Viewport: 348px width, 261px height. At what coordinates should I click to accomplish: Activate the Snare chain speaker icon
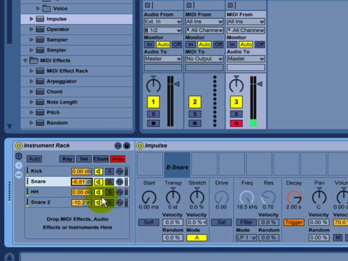98,182
